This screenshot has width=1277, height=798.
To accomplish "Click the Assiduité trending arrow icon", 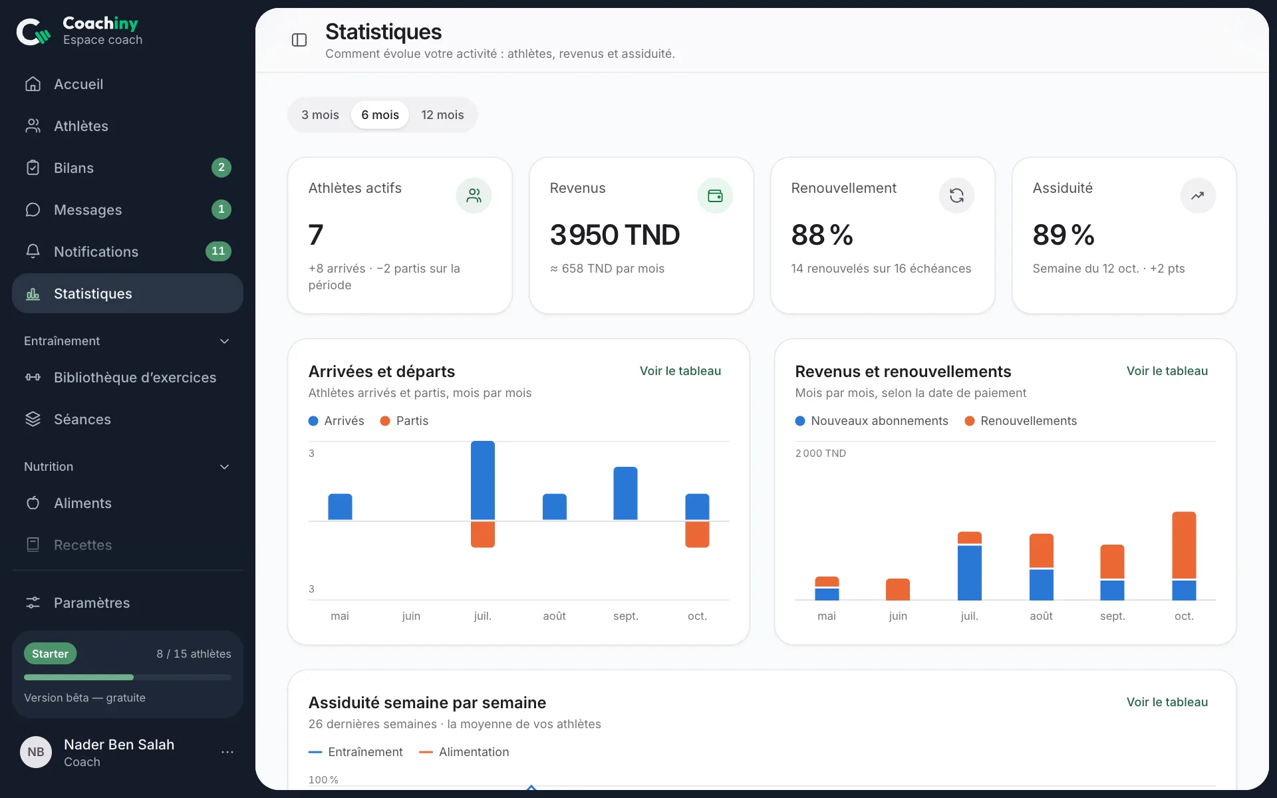I will point(1198,196).
